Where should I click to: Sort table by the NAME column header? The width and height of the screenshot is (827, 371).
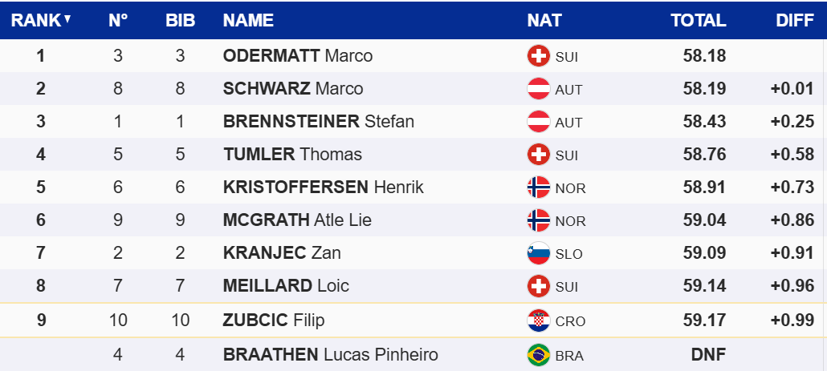(x=248, y=21)
